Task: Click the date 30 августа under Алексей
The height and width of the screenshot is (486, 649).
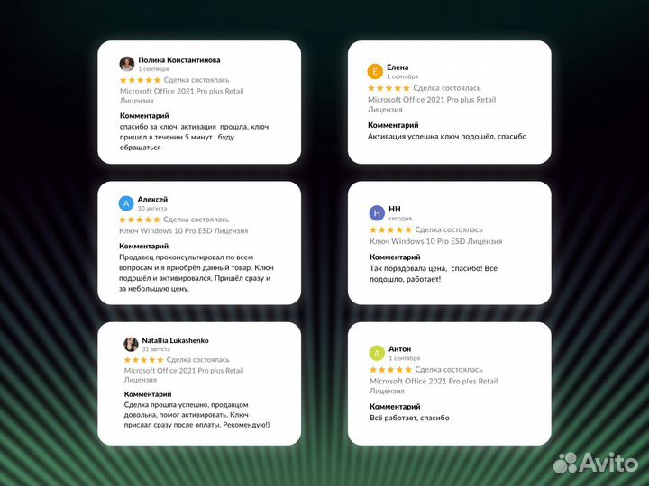Action: (x=152, y=209)
